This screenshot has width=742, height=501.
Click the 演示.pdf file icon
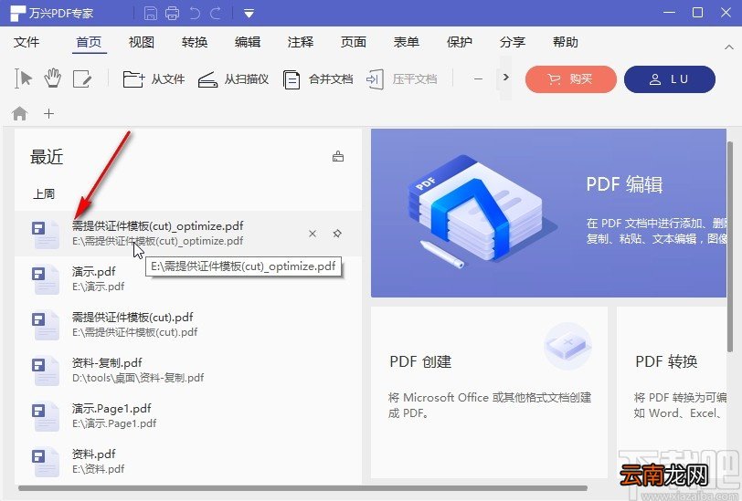coord(46,279)
